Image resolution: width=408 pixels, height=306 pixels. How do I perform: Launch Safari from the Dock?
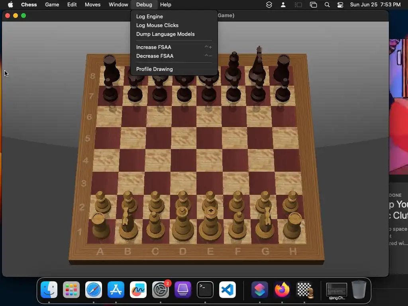click(94, 290)
